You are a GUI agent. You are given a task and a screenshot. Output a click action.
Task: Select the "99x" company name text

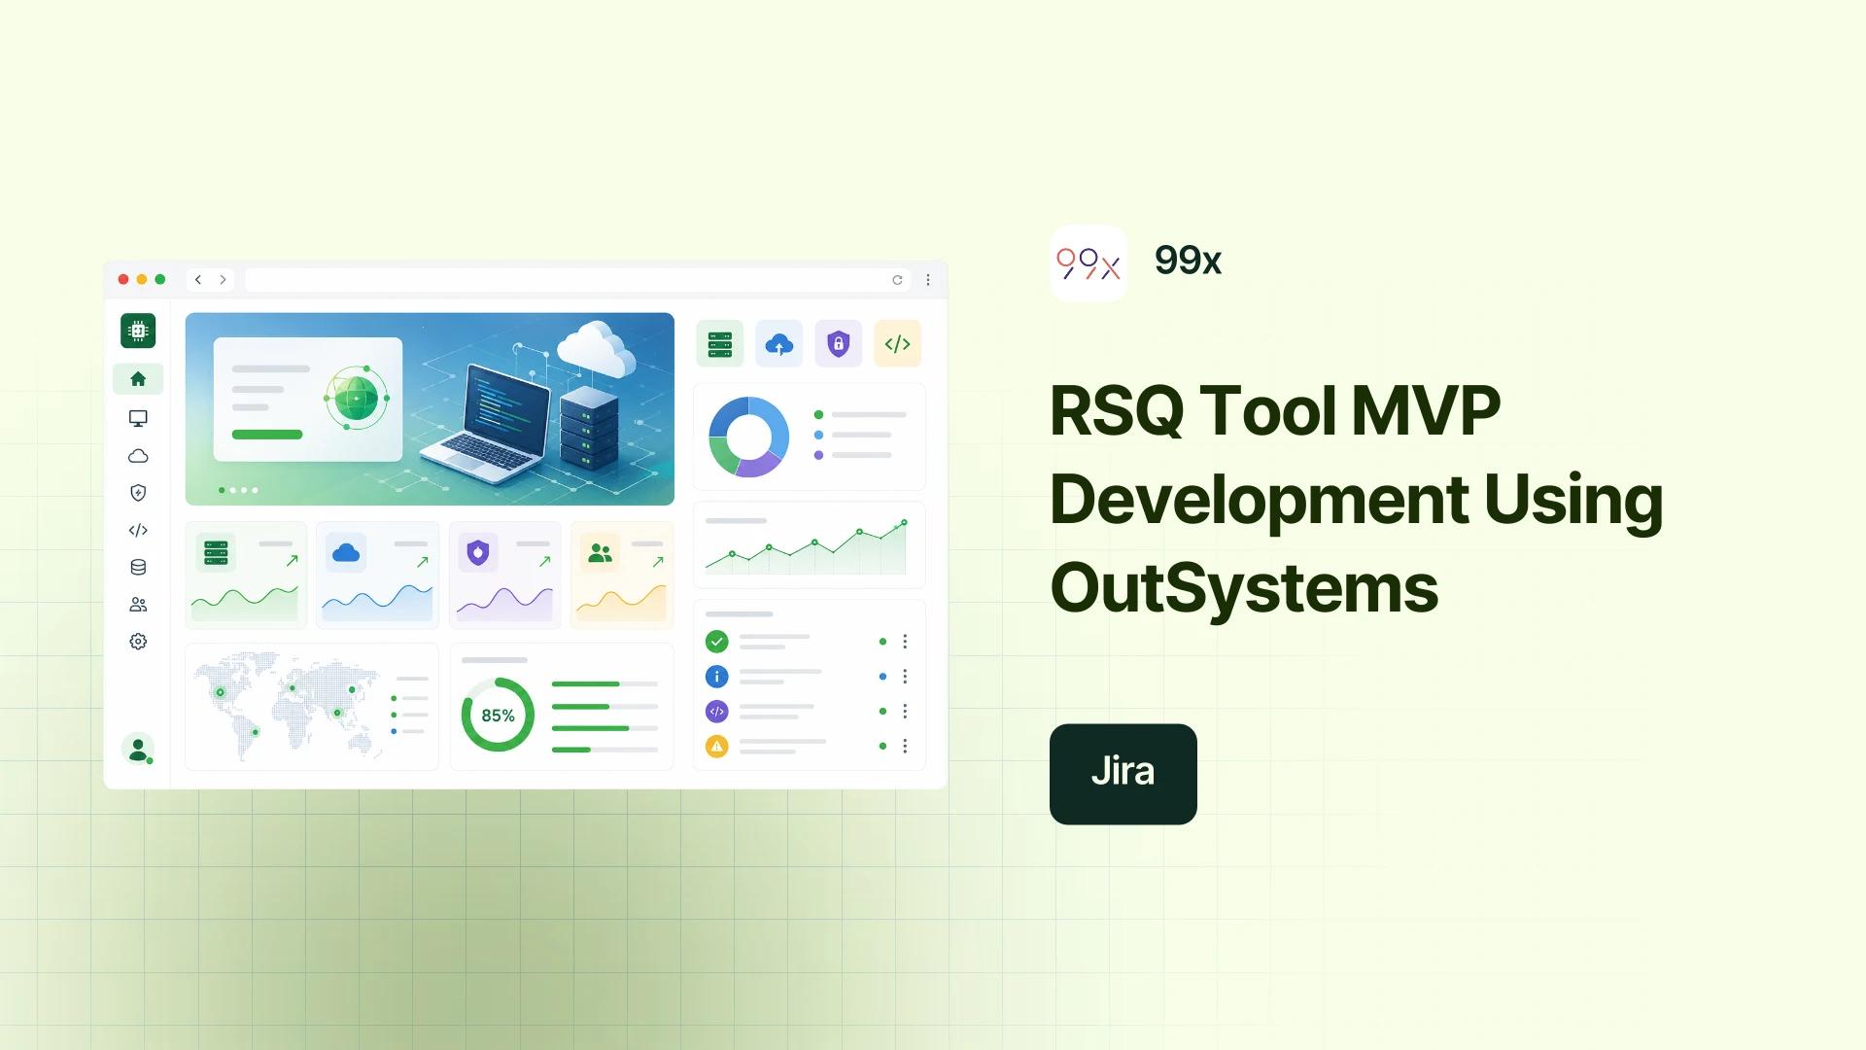tap(1188, 261)
